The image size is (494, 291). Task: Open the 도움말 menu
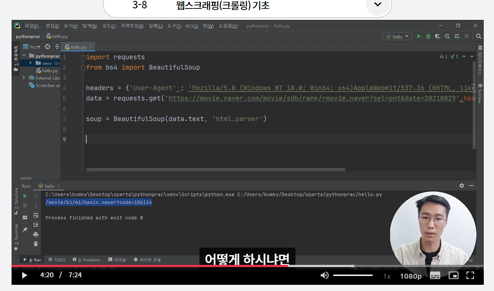(x=228, y=26)
